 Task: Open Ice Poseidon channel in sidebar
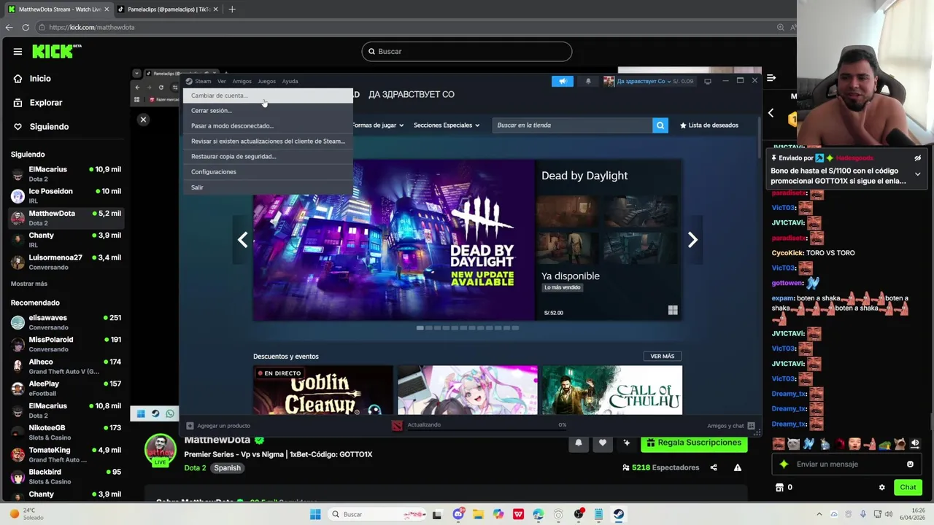[67, 195]
